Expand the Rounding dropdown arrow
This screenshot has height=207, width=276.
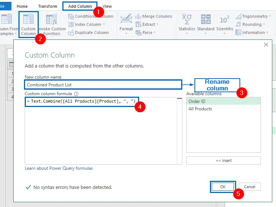(x=264, y=24)
